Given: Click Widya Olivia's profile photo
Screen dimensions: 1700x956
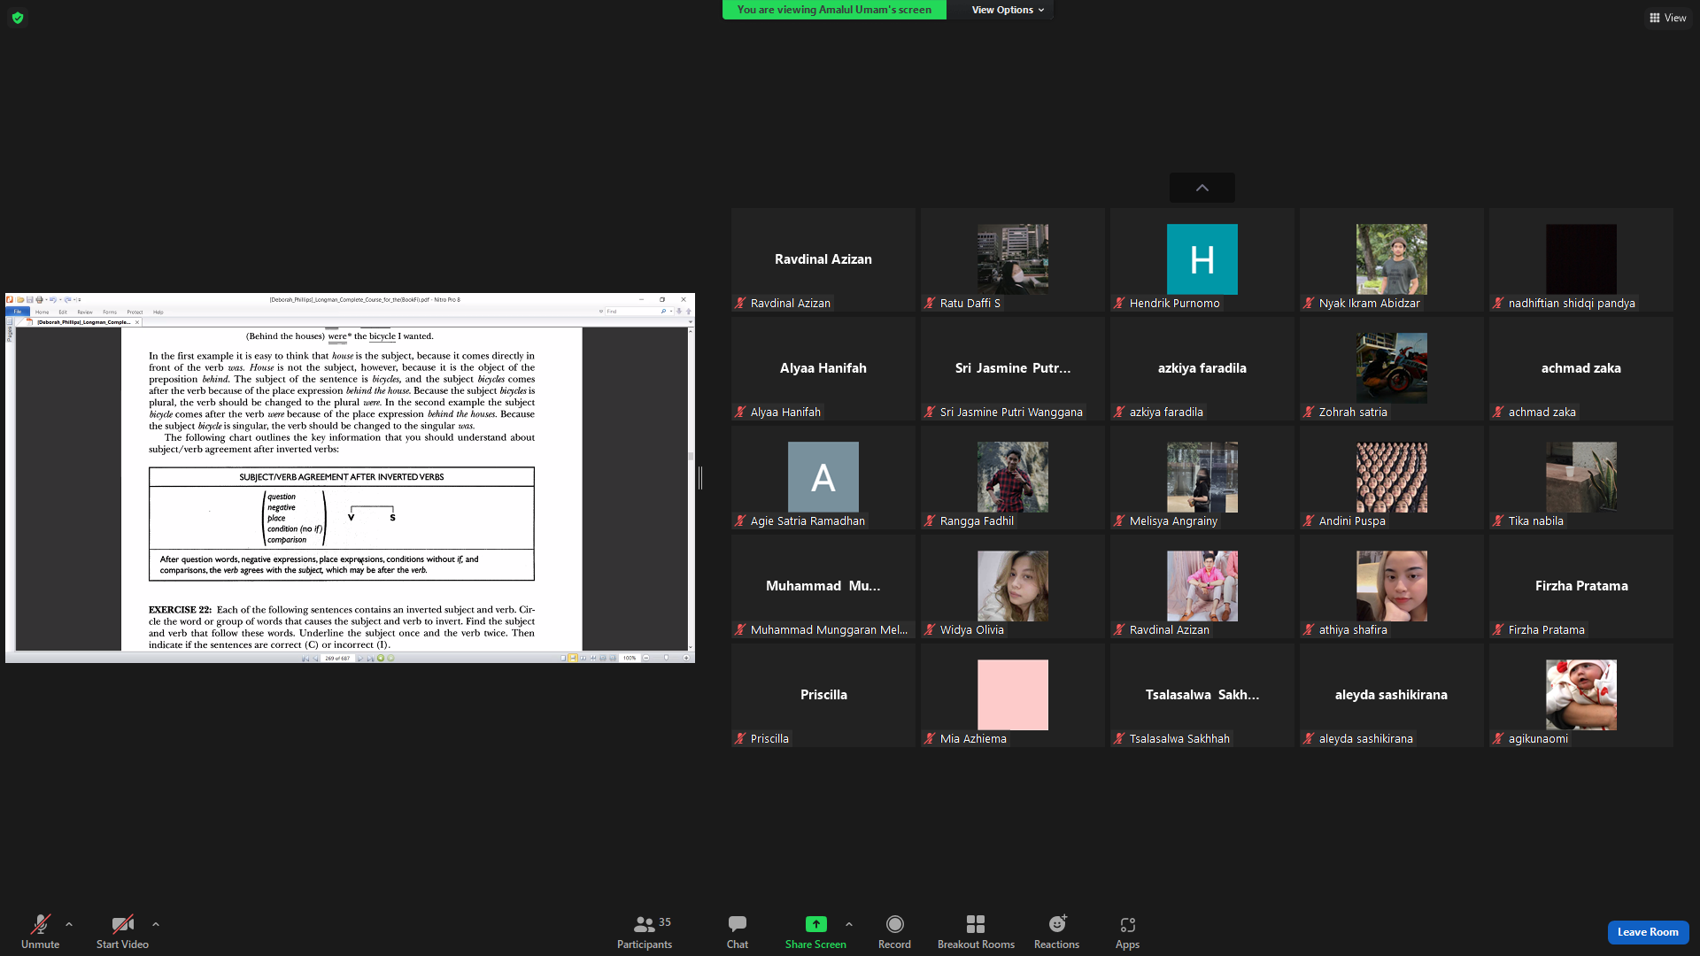Looking at the screenshot, I should coord(1013,586).
